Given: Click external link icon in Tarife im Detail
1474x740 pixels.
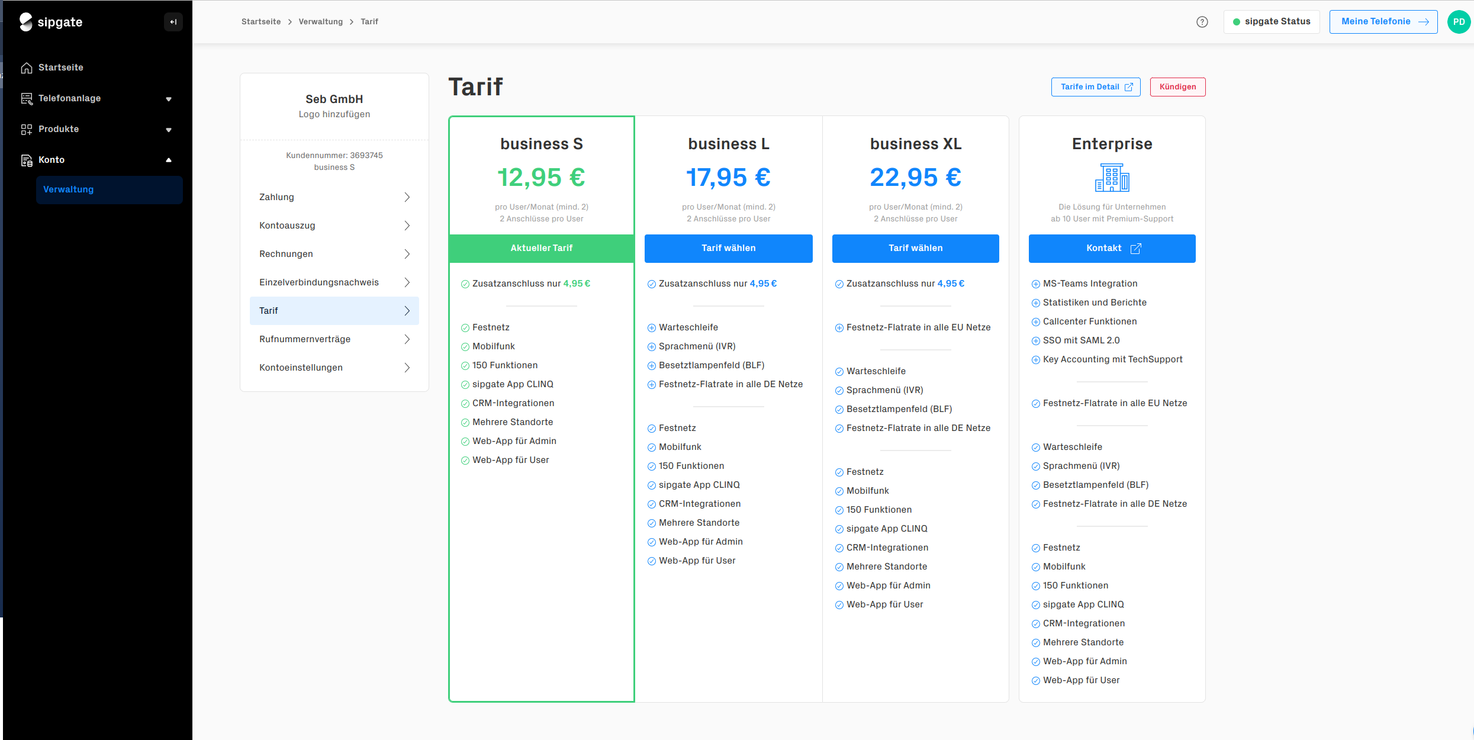Looking at the screenshot, I should coord(1129,87).
